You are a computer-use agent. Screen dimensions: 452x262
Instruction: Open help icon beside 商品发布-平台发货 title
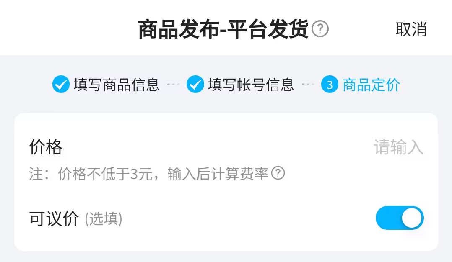pyautogui.click(x=320, y=29)
